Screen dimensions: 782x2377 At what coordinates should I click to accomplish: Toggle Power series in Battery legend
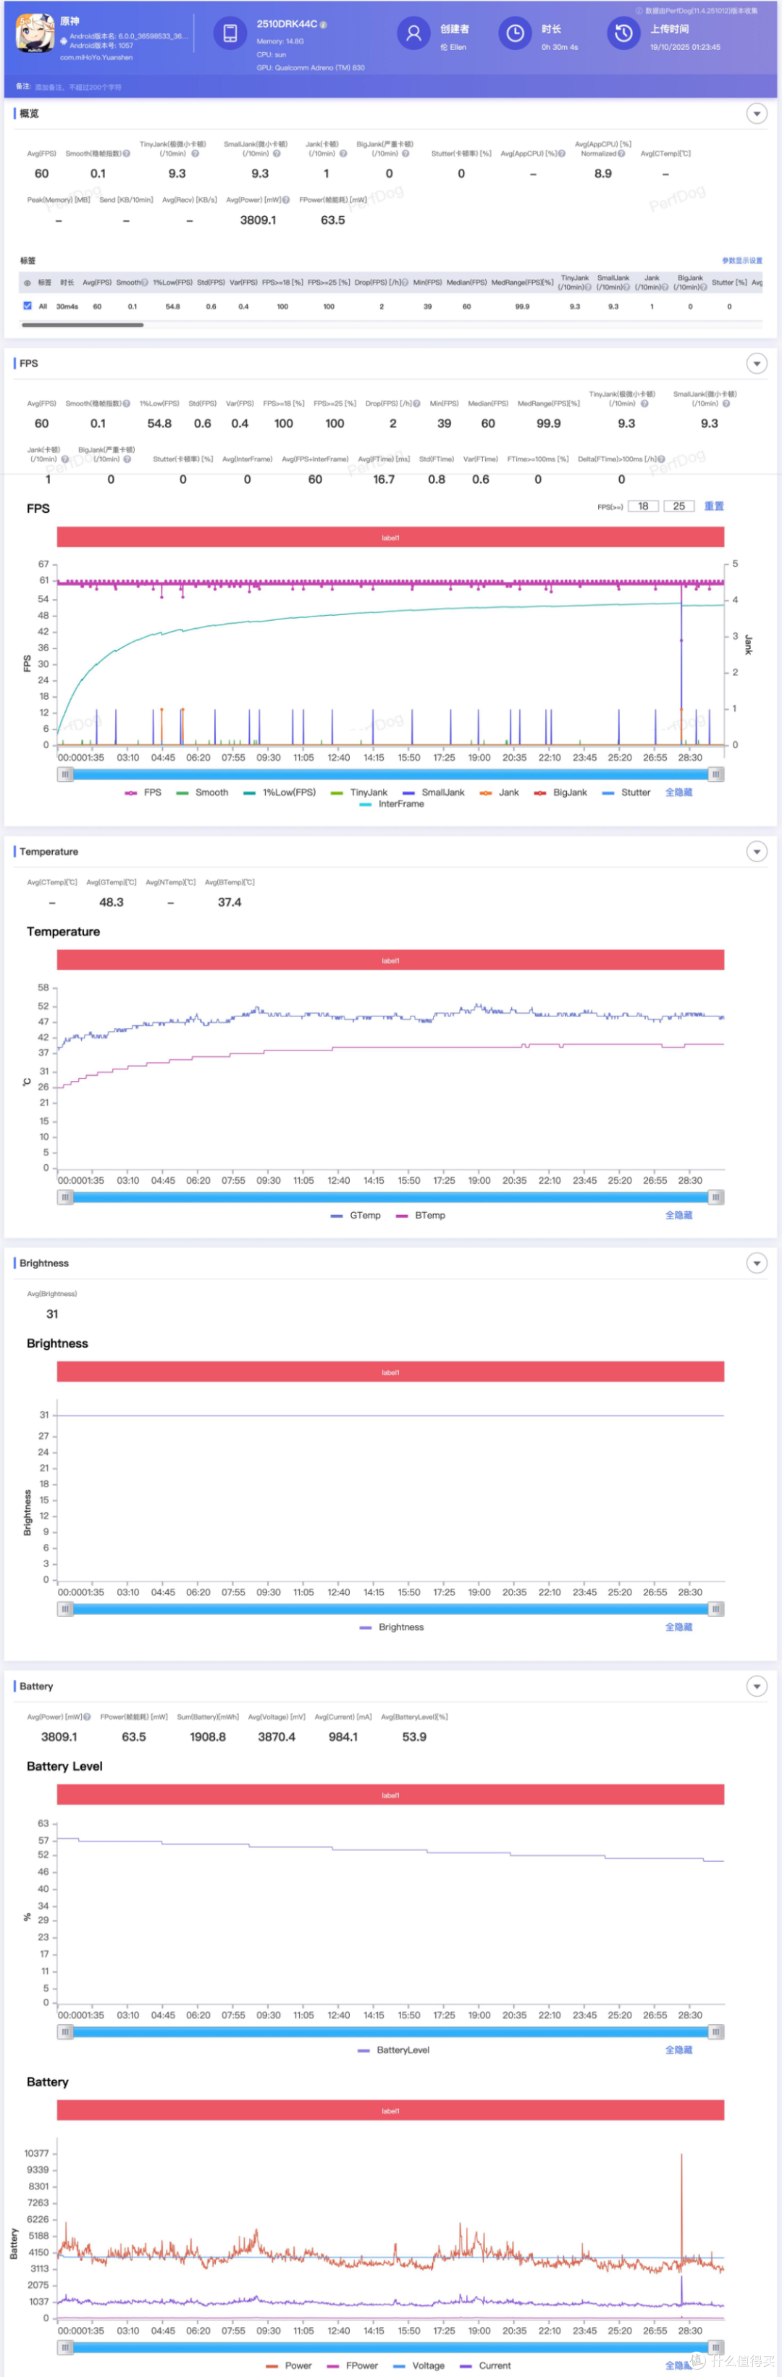(289, 2366)
